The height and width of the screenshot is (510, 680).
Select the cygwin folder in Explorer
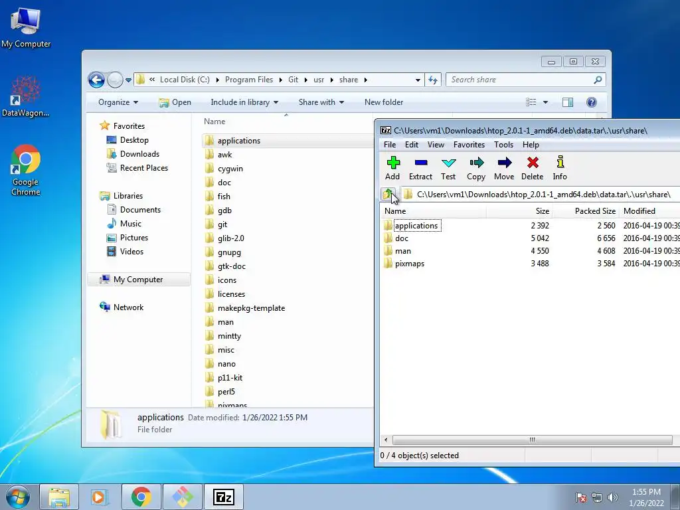[230, 169]
